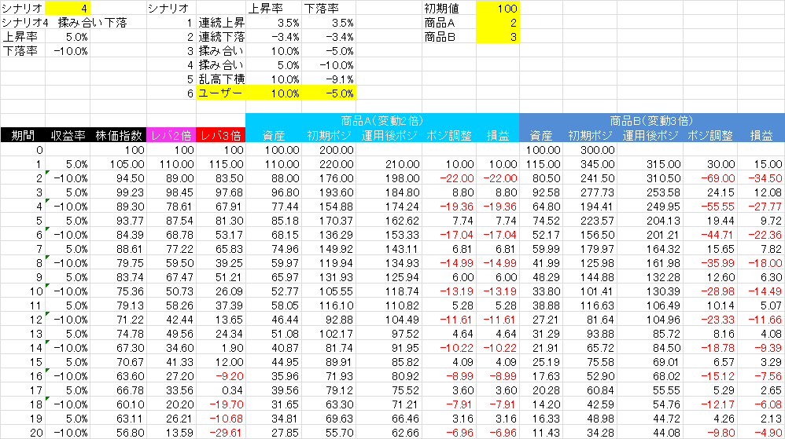Image resolution: width=785 pixels, height=439 pixels.
Task: Select 商品A 初期ポジ cell 220.00
Action: pyautogui.click(x=329, y=164)
